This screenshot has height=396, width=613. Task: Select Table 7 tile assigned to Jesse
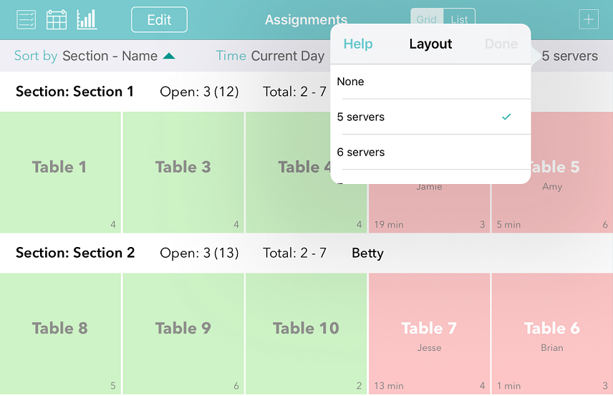pyautogui.click(x=429, y=334)
